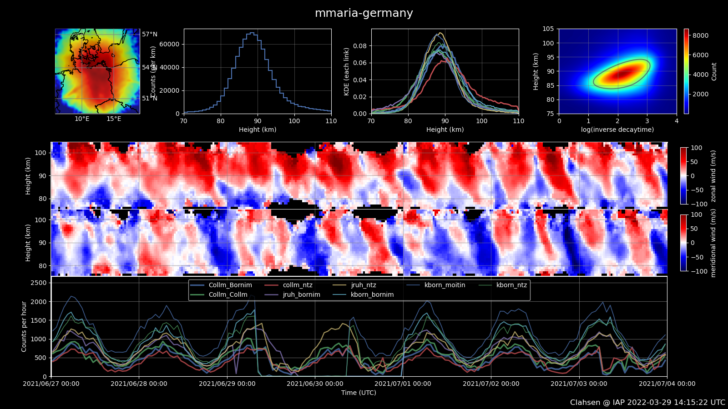This screenshot has height=409, width=728.
Task: Click the 10°E longitude label on map
Action: (x=82, y=119)
